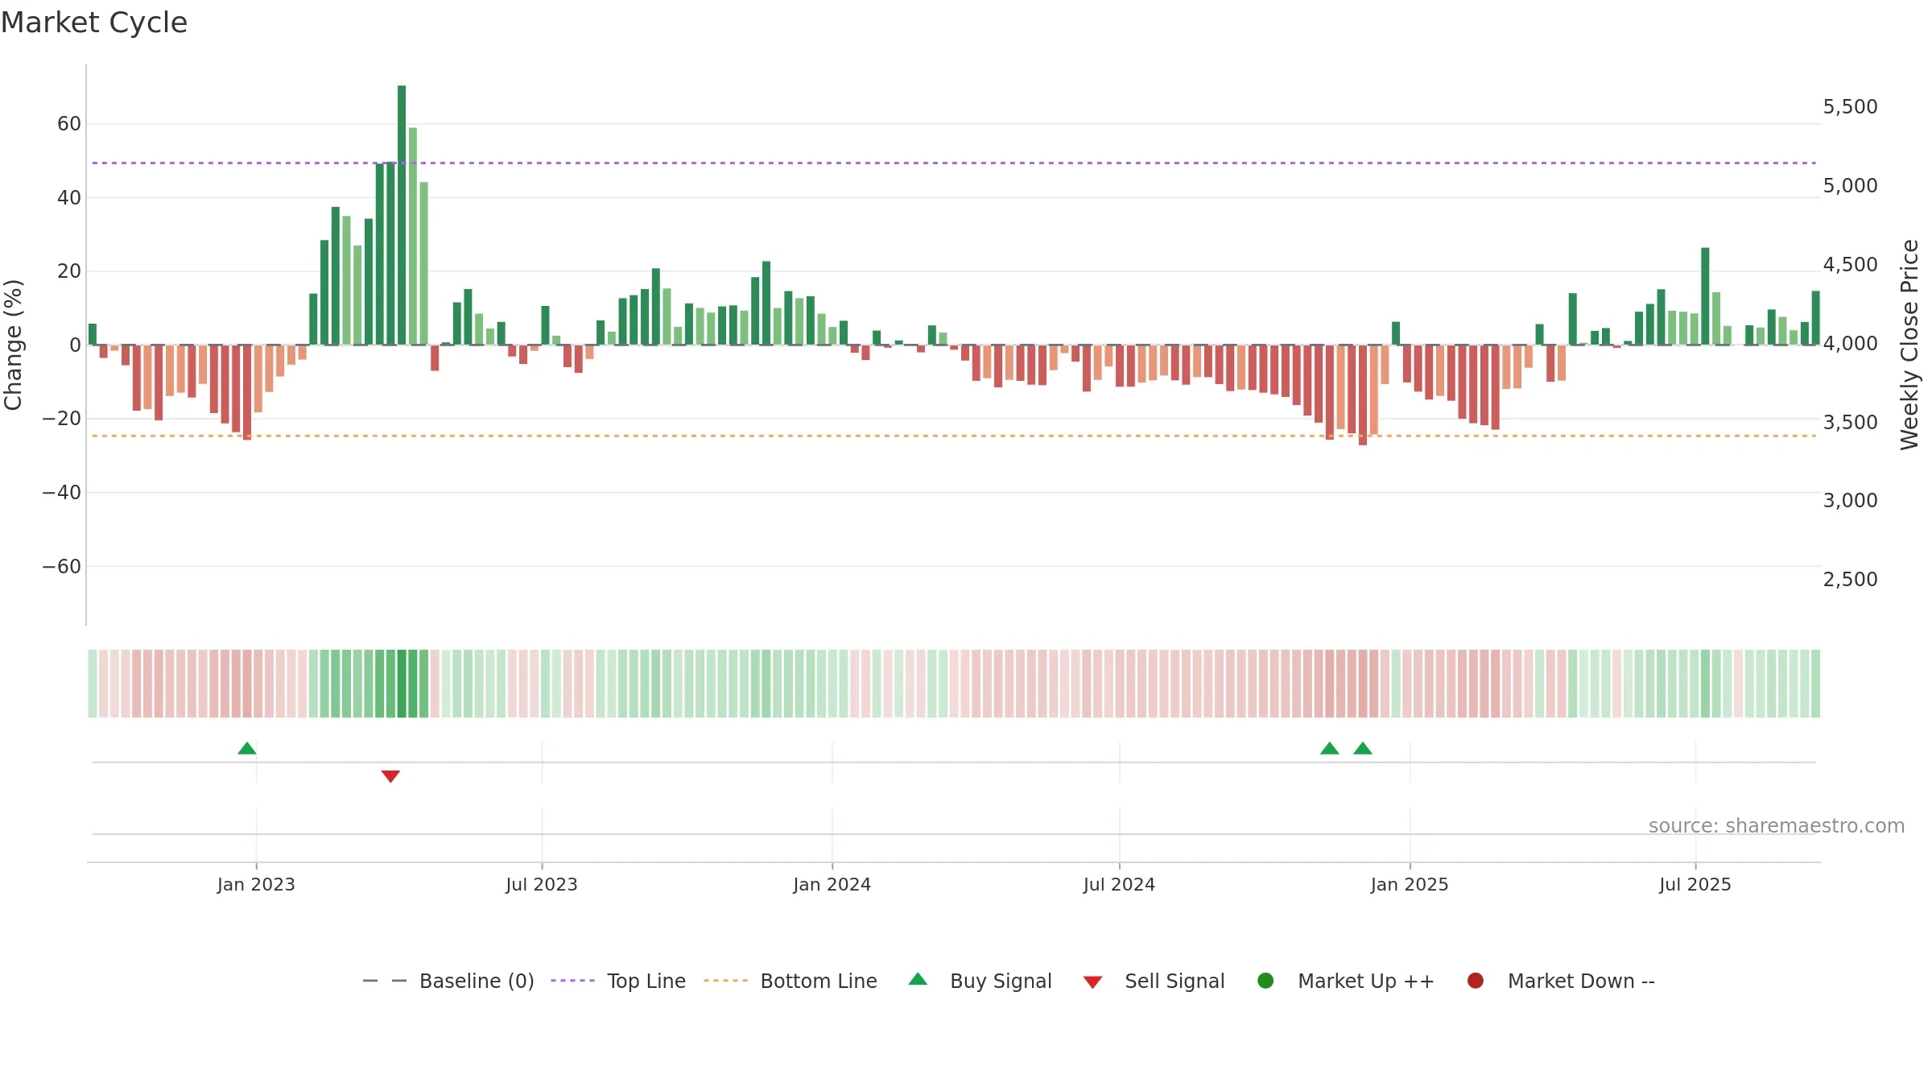
Task: Click the green Market Up legend circle
Action: [x=1265, y=981]
